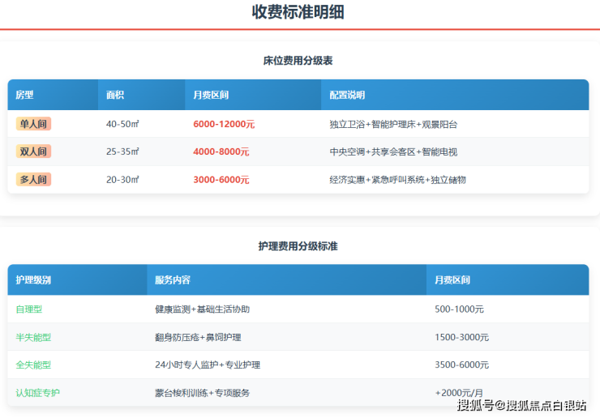Select the red 4000-8000元 price
This screenshot has height=418, width=600.
click(221, 152)
